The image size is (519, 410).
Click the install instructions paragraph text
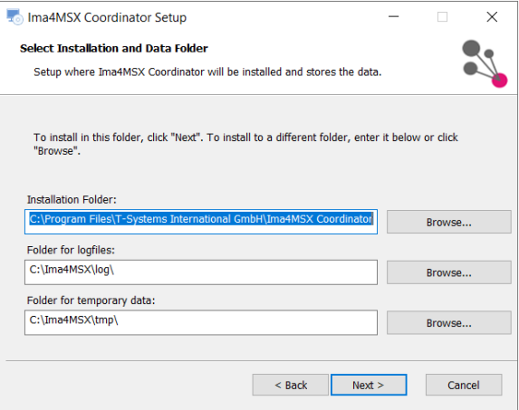pyautogui.click(x=245, y=144)
